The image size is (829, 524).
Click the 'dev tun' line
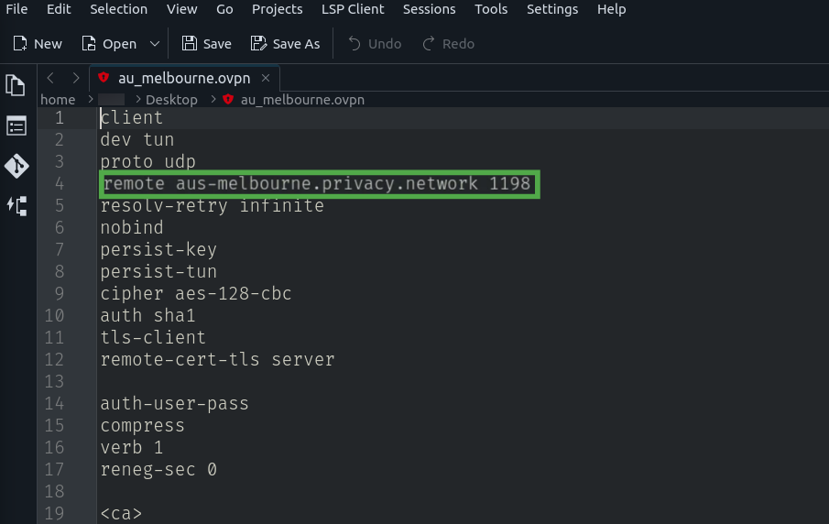coord(136,139)
